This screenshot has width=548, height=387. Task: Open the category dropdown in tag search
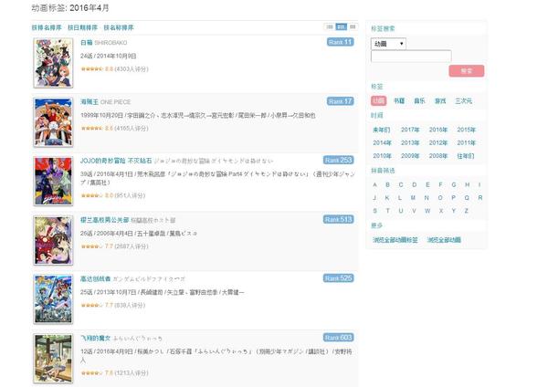[x=388, y=44]
